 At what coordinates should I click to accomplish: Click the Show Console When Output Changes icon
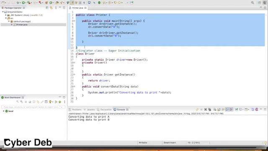pyautogui.click(x=227, y=109)
